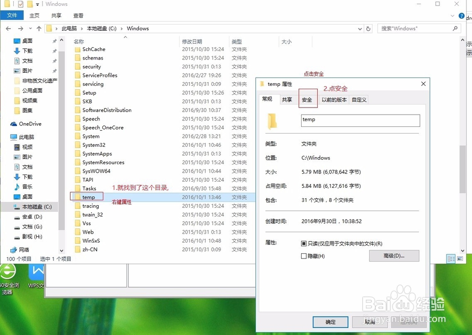The width and height of the screenshot is (472, 335).
Task: Expand breadcrumb arrow after 此电脑
Action: [82, 29]
